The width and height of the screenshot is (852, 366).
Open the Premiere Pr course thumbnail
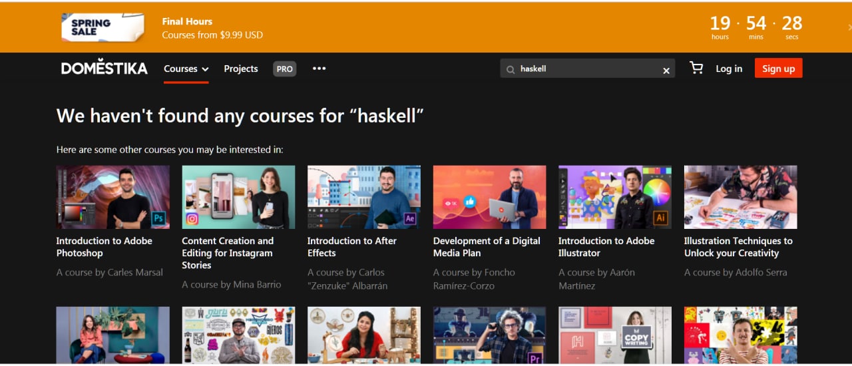pyautogui.click(x=490, y=335)
